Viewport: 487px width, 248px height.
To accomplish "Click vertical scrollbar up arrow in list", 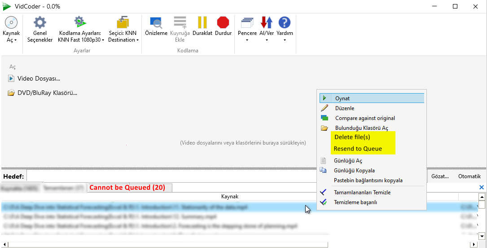I will (x=482, y=197).
